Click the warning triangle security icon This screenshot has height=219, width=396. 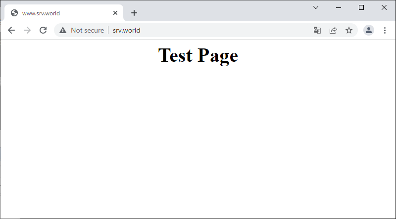63,30
